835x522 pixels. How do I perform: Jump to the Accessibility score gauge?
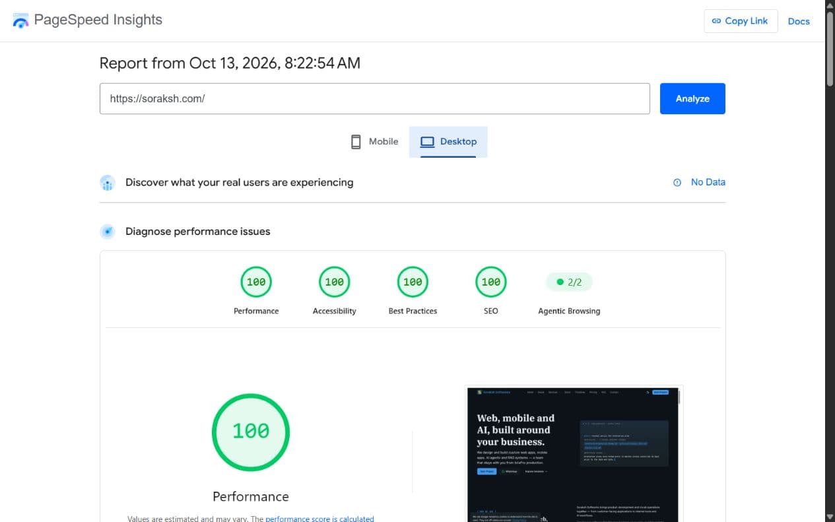click(334, 282)
